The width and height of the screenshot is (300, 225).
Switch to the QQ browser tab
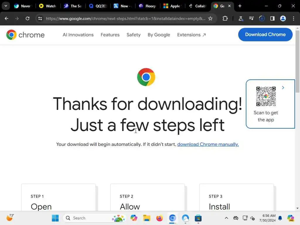pyautogui.click(x=98, y=6)
